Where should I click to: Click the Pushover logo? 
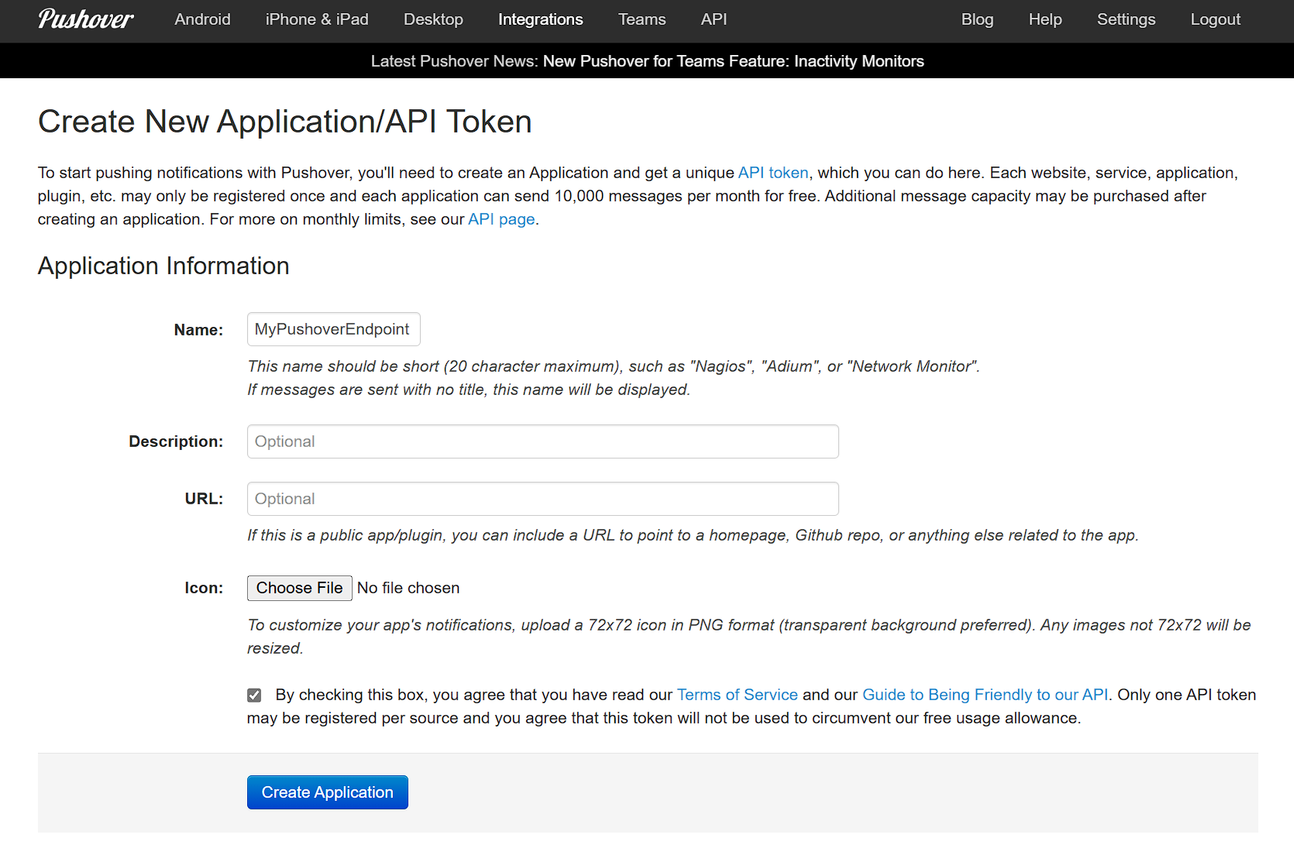pyautogui.click(x=85, y=19)
